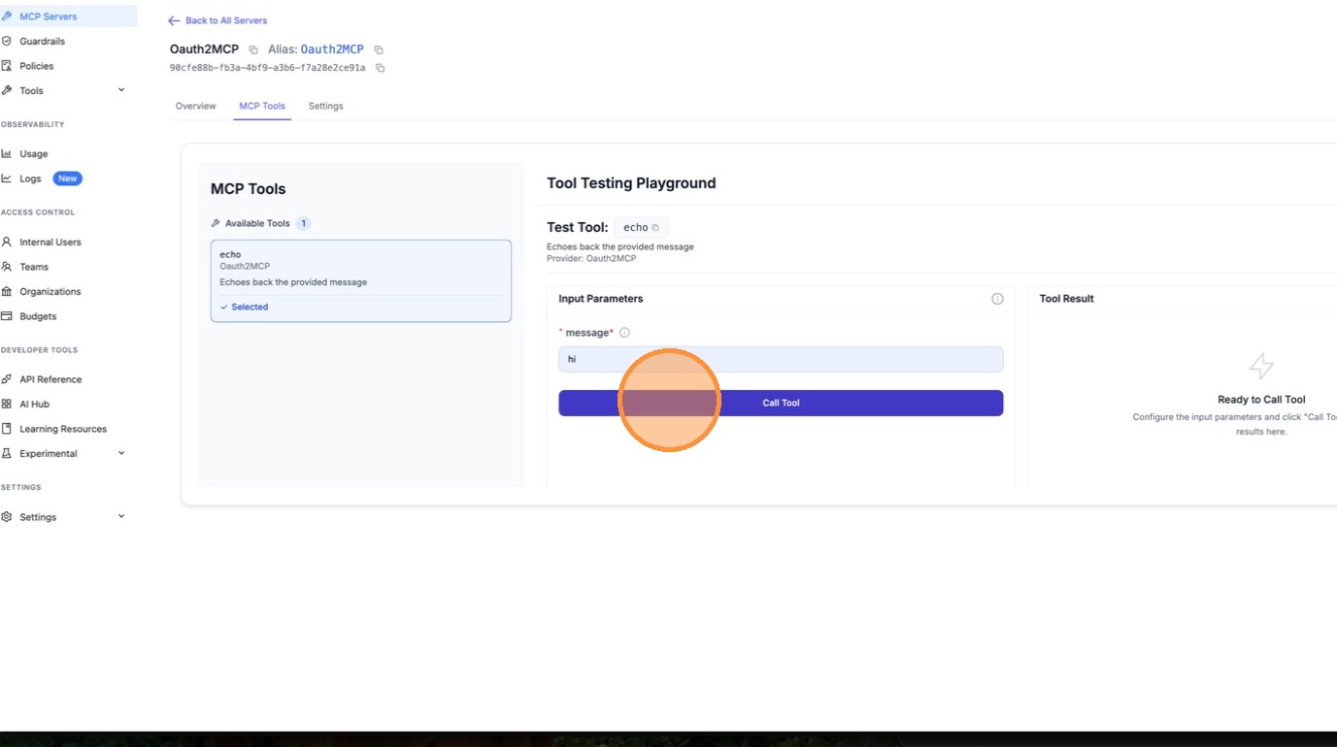The height and width of the screenshot is (747, 1337).
Task: Click the Learning Resources book icon
Action: click(x=7, y=429)
